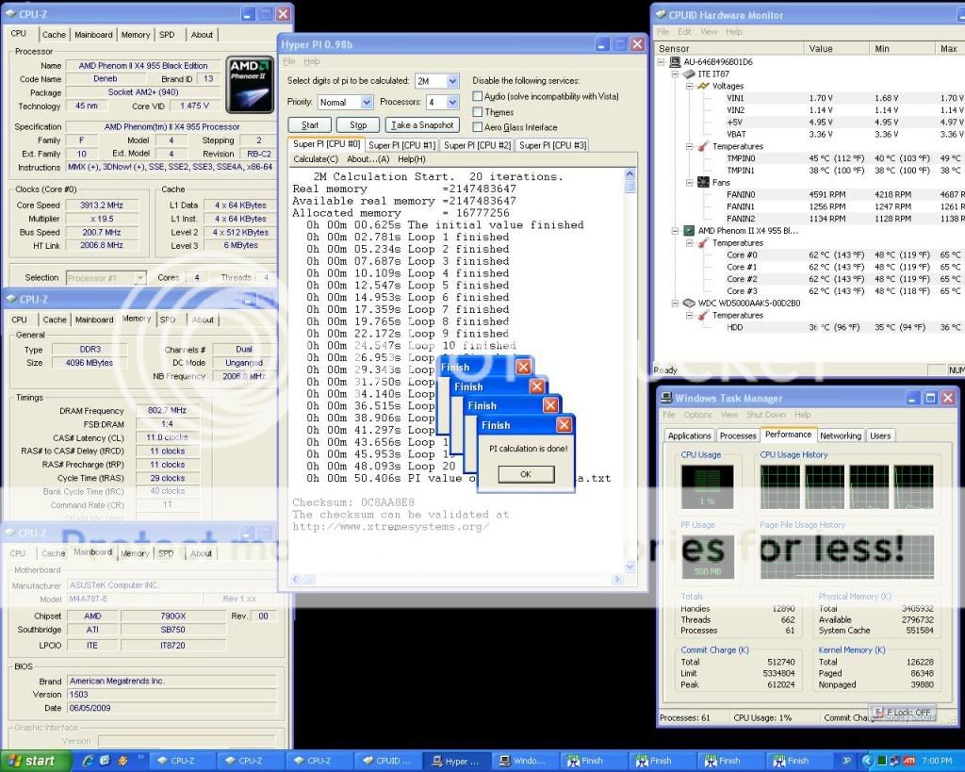Click OK in the PI calculation done dialog
Viewport: 965px width, 772px height.
[526, 474]
